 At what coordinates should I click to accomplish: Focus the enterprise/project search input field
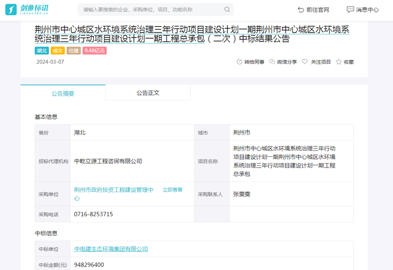[156, 10]
